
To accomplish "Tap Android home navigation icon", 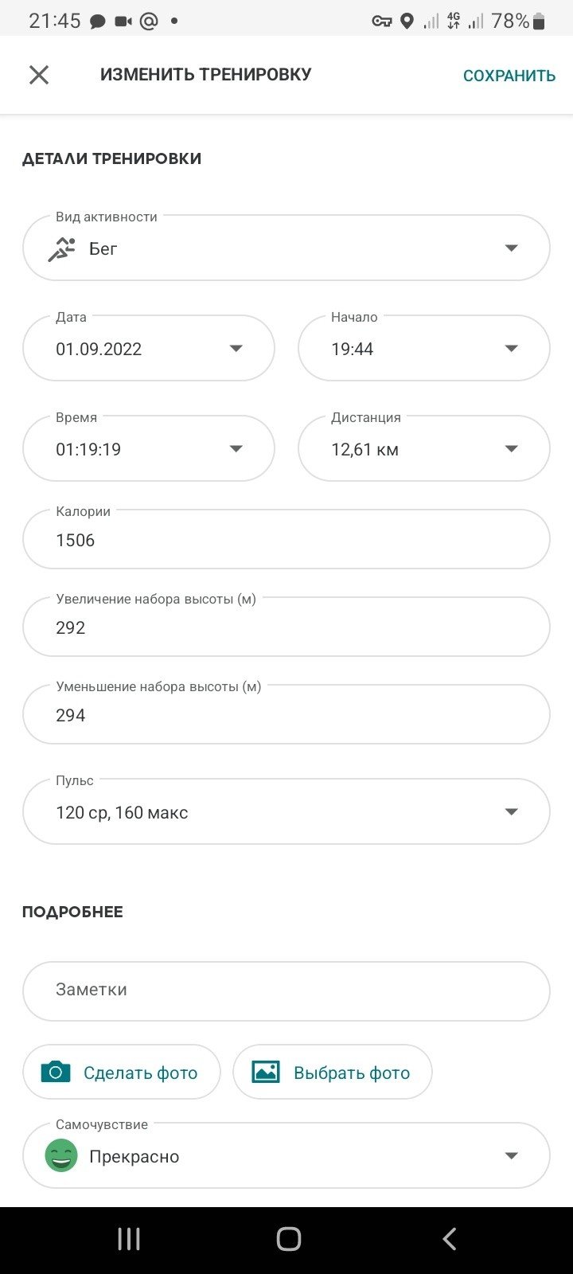I will [288, 1239].
